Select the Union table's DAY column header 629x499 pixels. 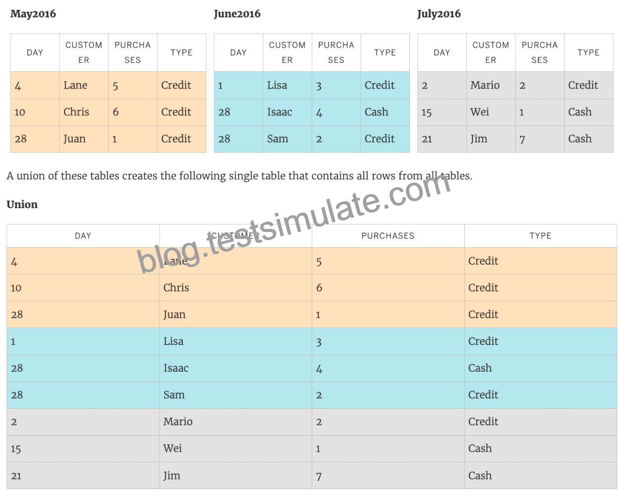(x=83, y=236)
